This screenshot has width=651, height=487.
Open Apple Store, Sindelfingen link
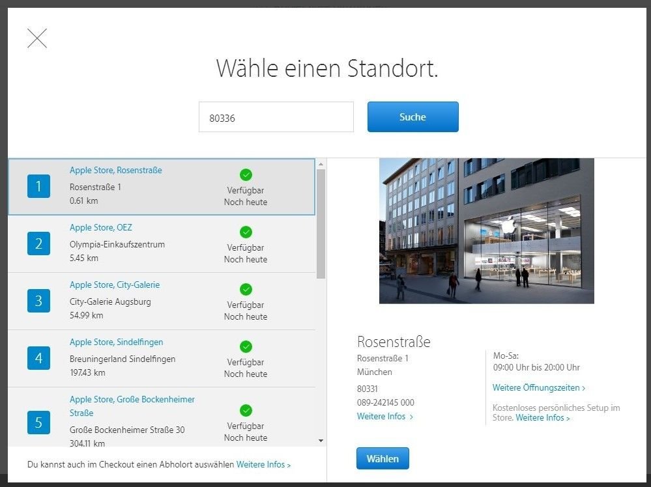click(116, 342)
